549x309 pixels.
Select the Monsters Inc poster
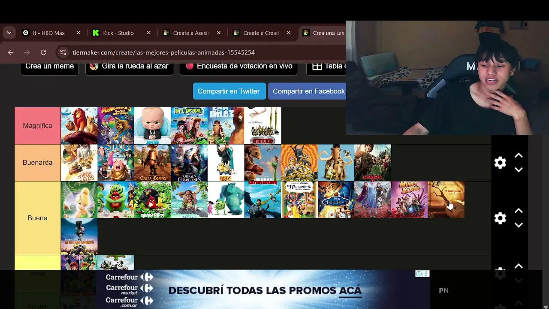point(226,200)
